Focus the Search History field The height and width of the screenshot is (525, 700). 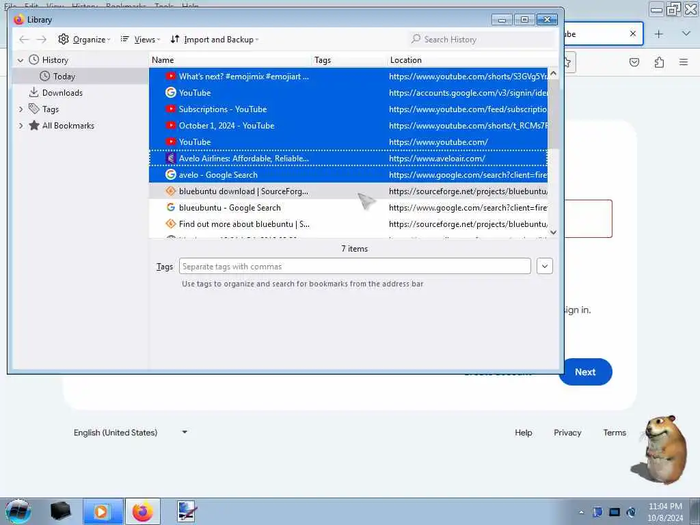pos(482,39)
